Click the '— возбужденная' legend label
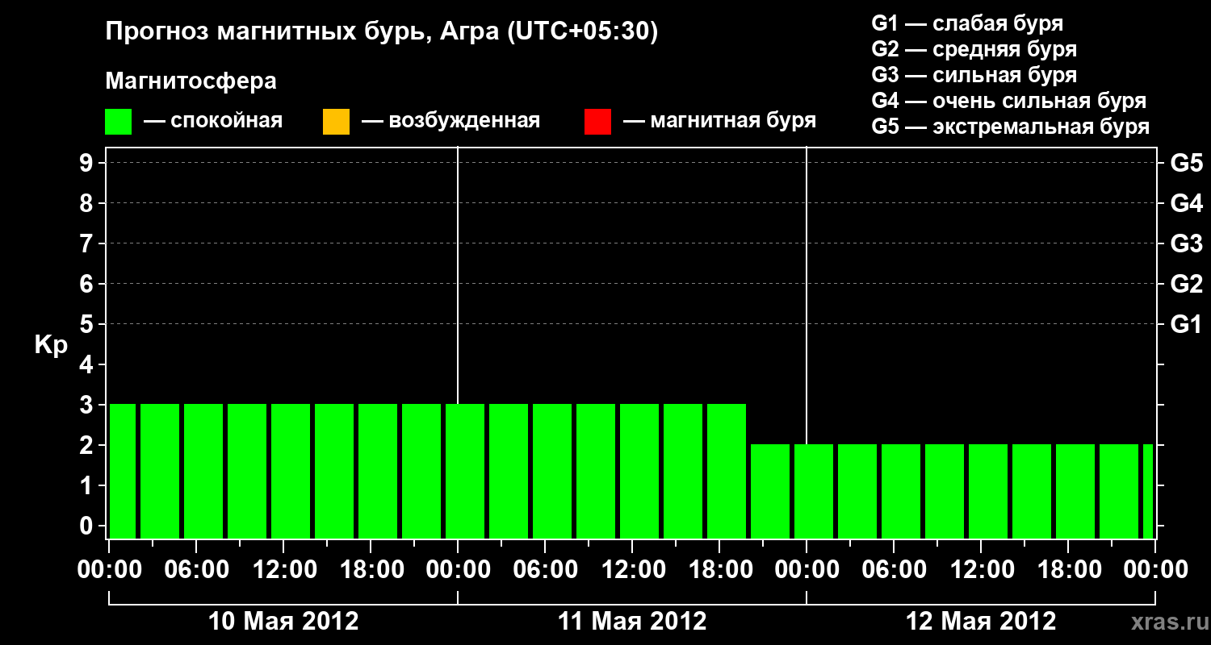This screenshot has width=1211, height=645. point(450,121)
